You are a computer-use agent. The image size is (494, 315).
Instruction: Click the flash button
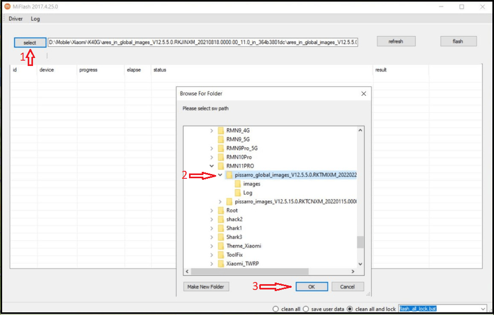(x=458, y=42)
